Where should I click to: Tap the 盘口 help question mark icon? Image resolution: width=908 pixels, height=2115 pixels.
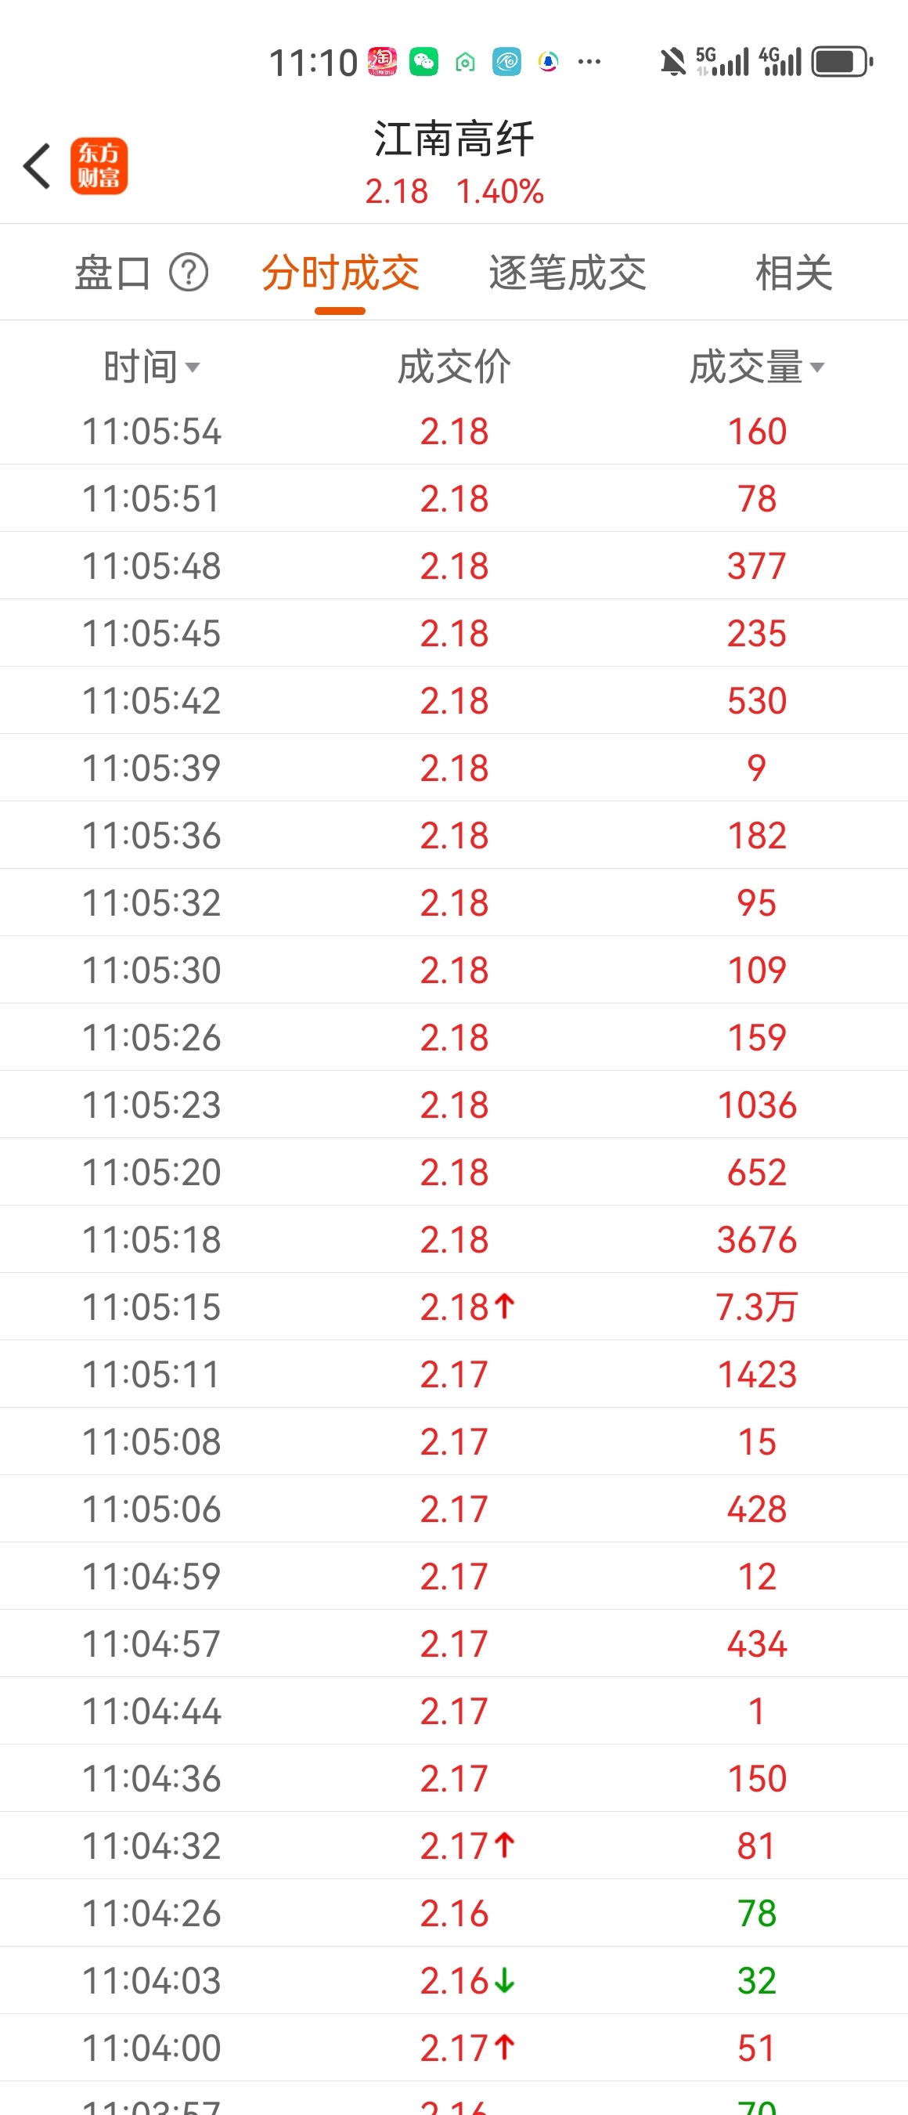[189, 273]
